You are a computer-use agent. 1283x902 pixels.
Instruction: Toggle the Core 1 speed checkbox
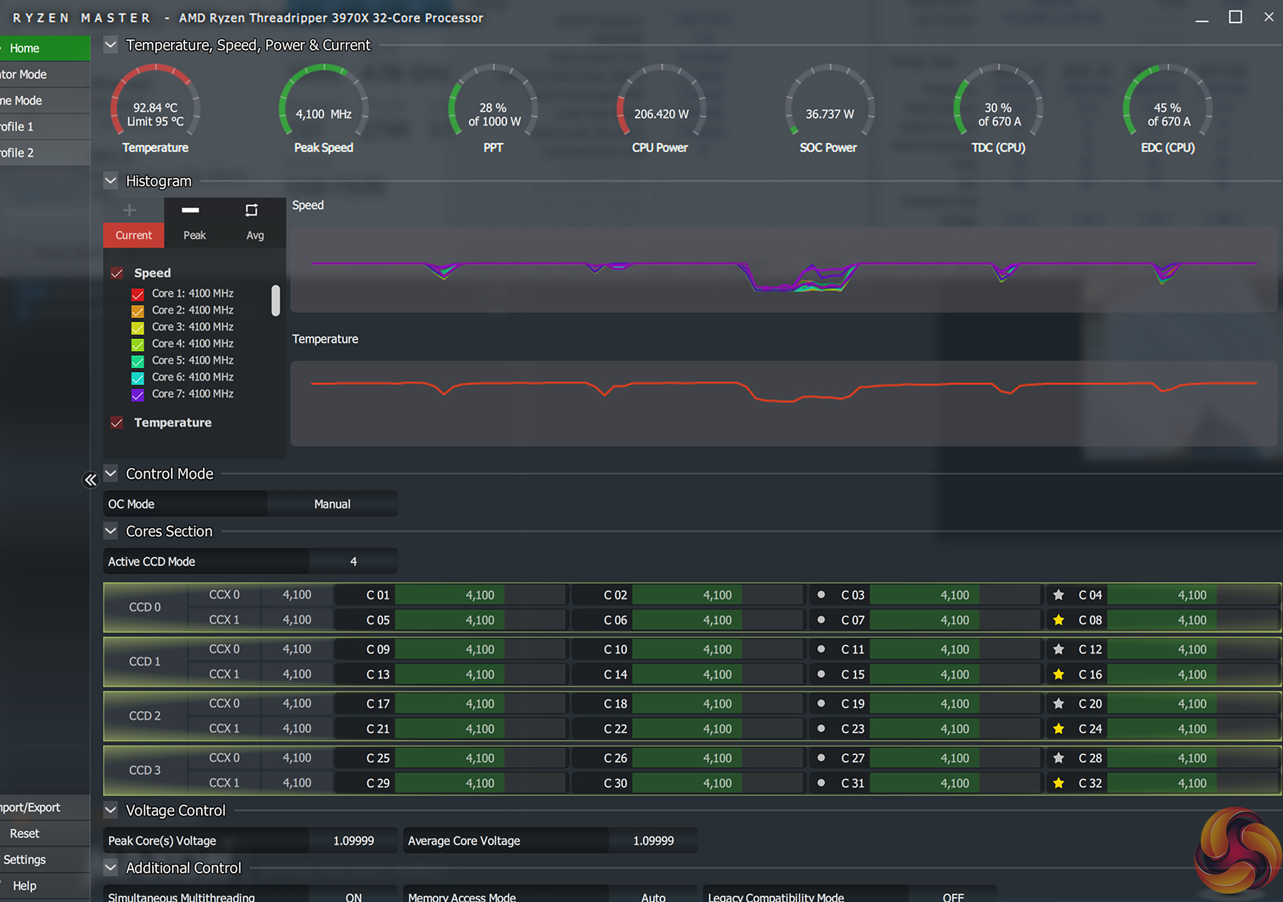(138, 294)
